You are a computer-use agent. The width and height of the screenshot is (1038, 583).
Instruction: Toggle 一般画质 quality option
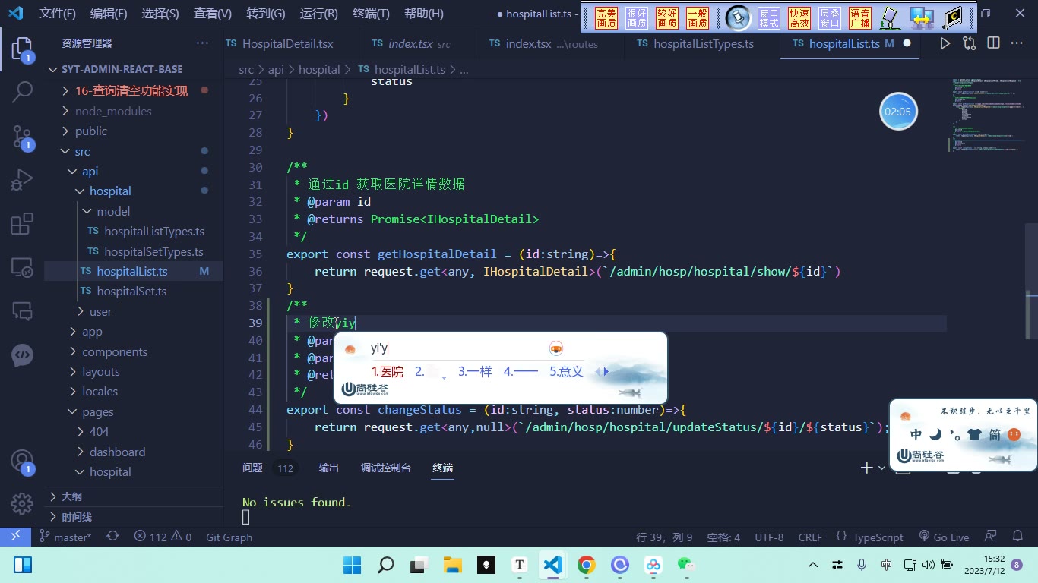[698, 18]
